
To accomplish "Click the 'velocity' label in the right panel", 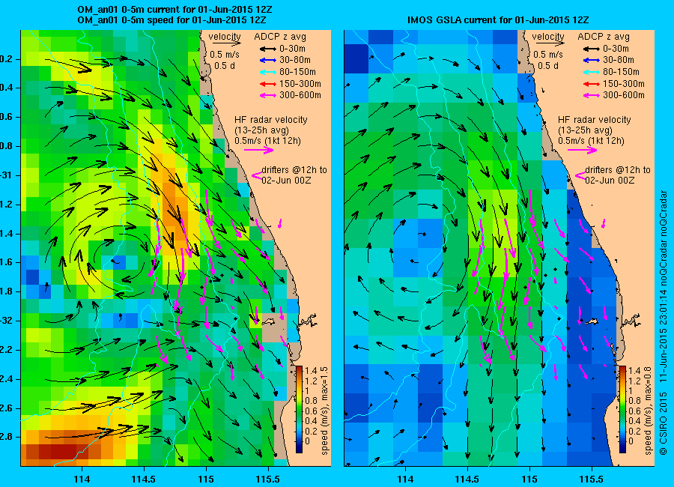I will coord(548,37).
